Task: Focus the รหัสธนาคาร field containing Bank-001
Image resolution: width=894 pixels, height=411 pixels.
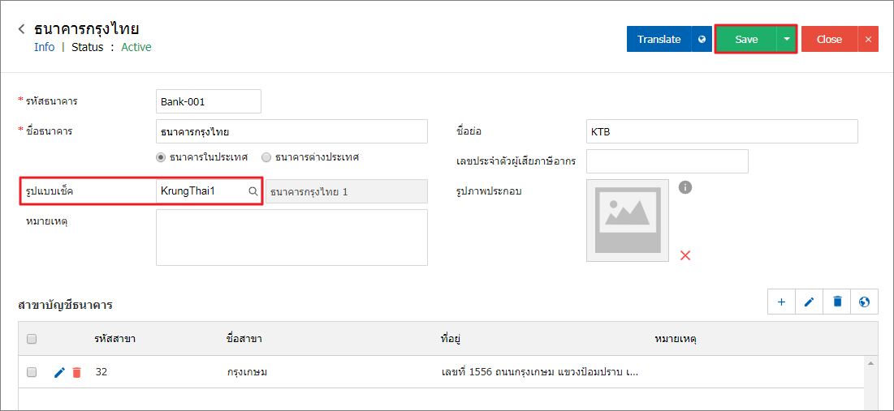Action: click(208, 101)
